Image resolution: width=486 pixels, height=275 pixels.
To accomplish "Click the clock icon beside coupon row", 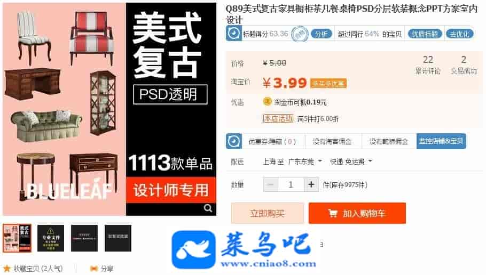I will tap(234, 141).
